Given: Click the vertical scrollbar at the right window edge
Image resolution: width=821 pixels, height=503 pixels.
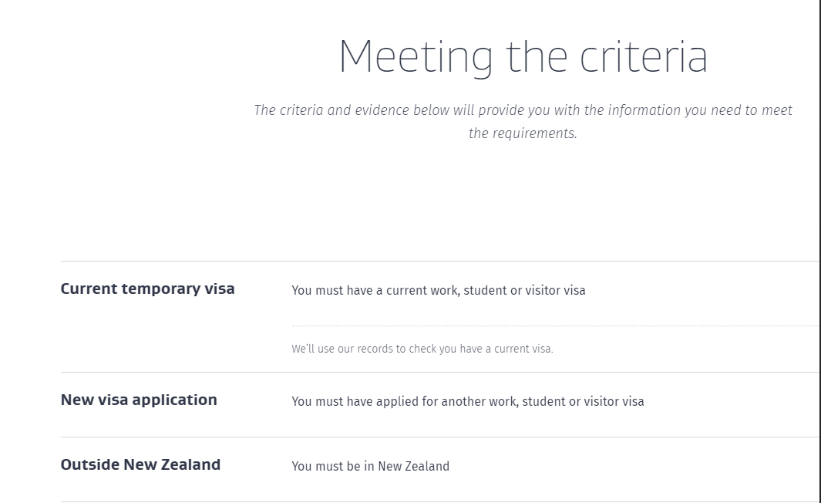Looking at the screenshot, I should click(819, 251).
